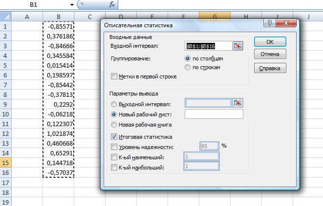Screen dimensions: 323x206
Task: Click the dialog help question mark
Action: coord(270,23)
